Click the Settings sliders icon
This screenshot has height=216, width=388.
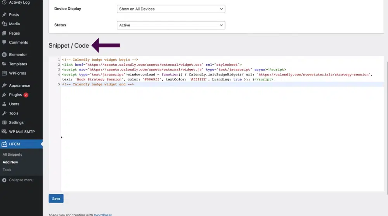[4, 122]
